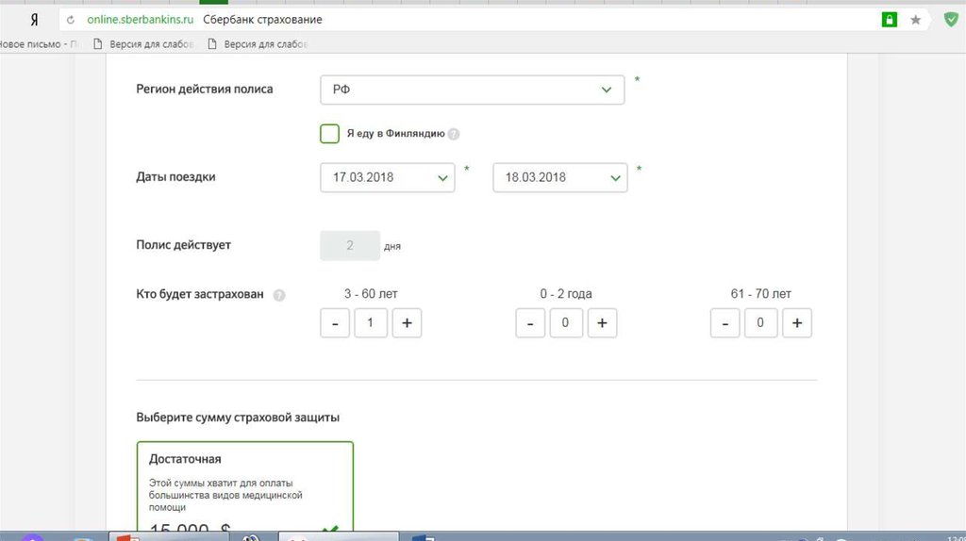Reload the page with the refresh icon

coord(70,20)
